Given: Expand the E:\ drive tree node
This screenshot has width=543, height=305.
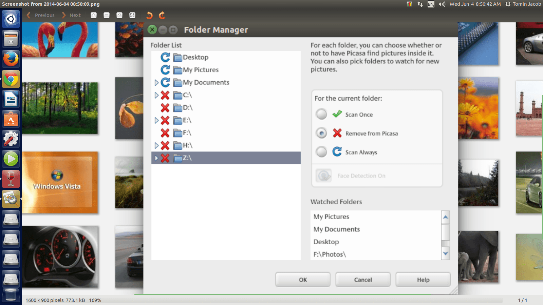Looking at the screenshot, I should pos(156,120).
